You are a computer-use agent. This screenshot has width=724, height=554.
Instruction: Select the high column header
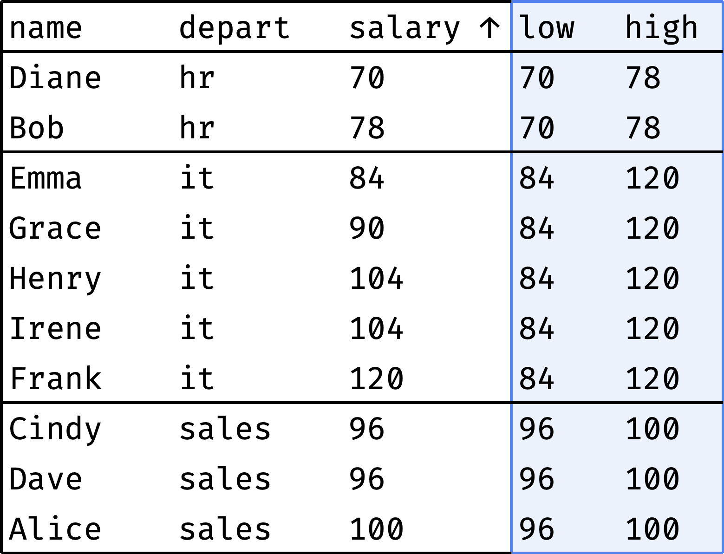(661, 28)
